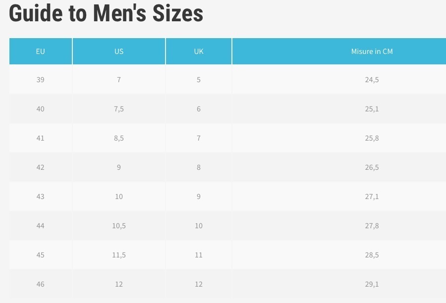Select EU size 41 cell
Screen dimensions: 446x303
tap(41, 138)
